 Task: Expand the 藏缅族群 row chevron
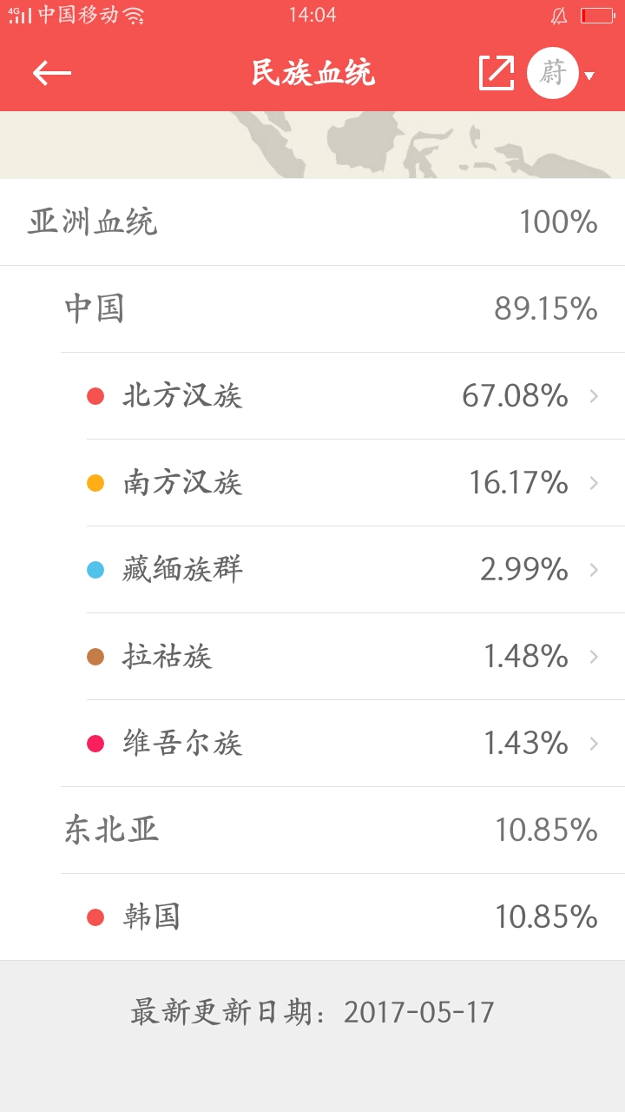tap(594, 570)
